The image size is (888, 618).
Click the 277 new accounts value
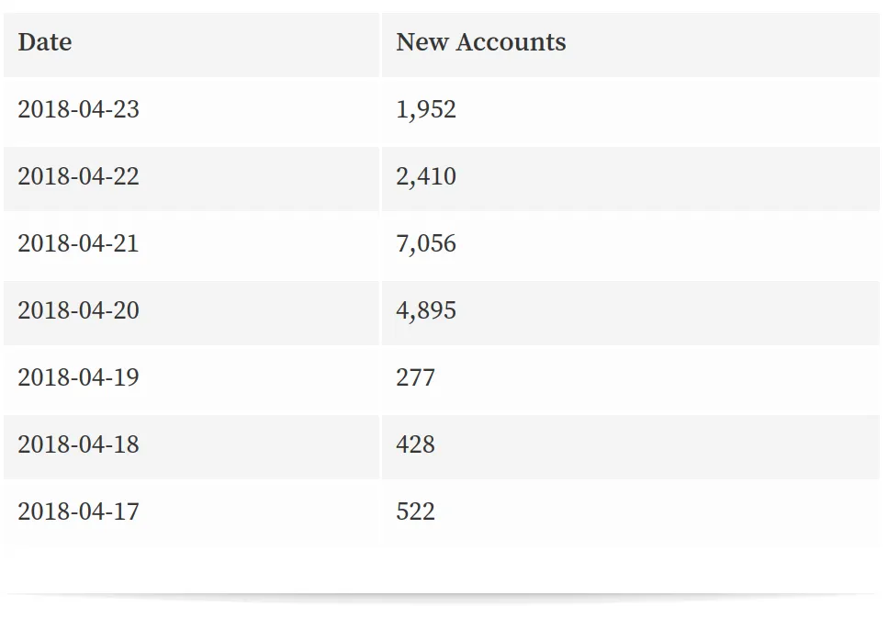coord(415,377)
